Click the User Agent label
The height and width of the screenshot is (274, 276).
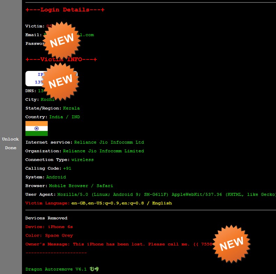point(40,194)
